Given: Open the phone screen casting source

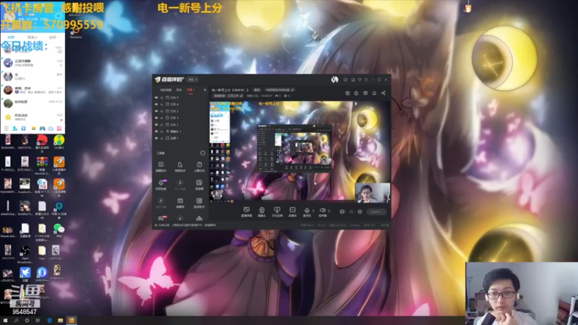Looking at the screenshot, I should point(277,212).
